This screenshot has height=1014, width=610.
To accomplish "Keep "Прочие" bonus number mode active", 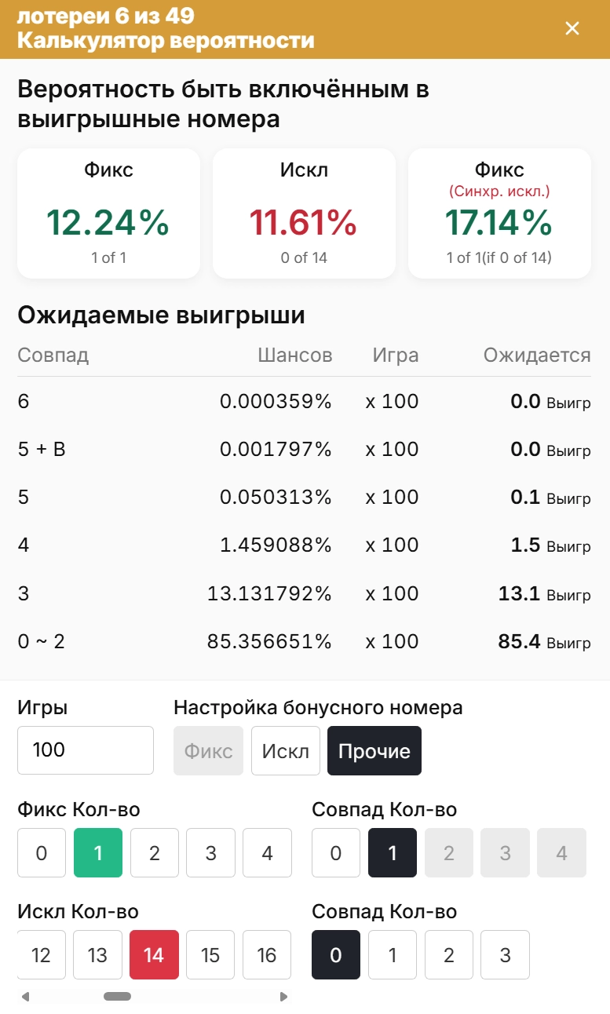I will click(374, 750).
